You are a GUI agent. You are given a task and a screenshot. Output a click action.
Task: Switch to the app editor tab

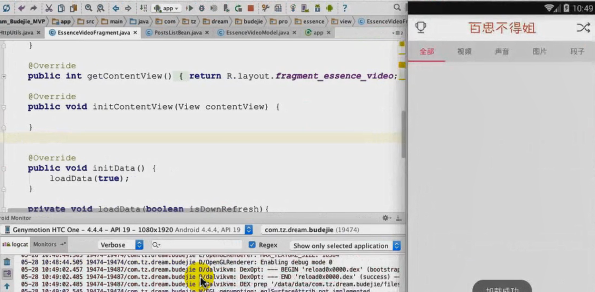318,33
